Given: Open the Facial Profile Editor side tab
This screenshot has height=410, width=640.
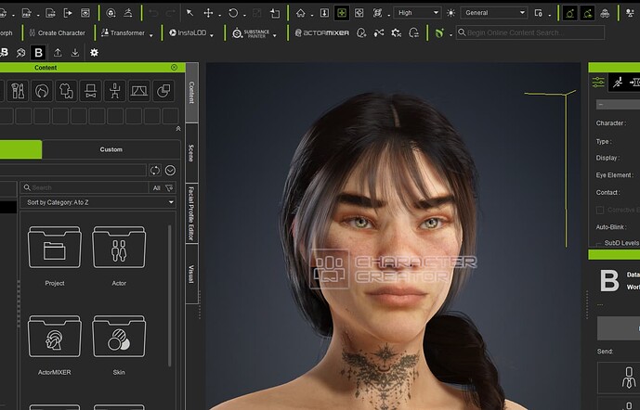Looking at the screenshot, I should [191, 213].
